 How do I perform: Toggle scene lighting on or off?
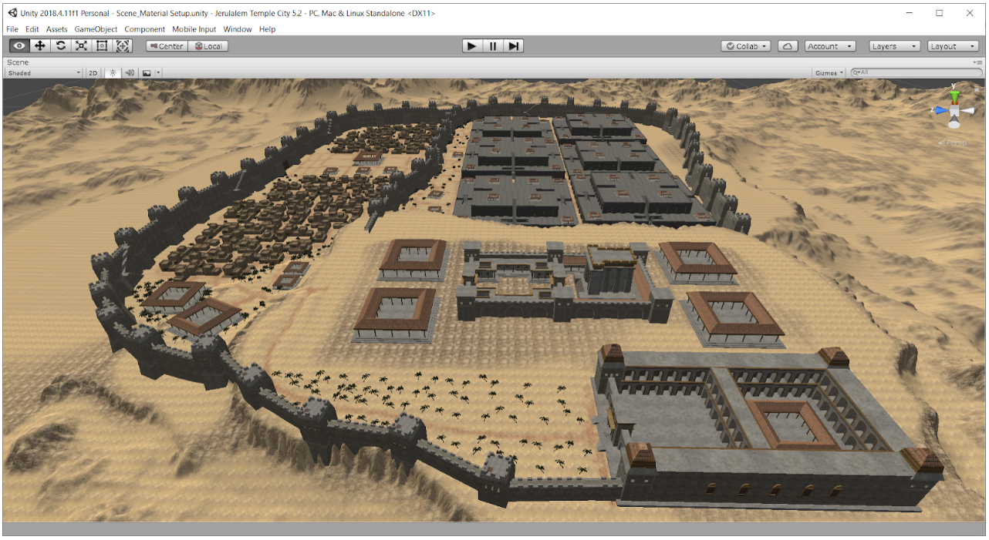[113, 73]
